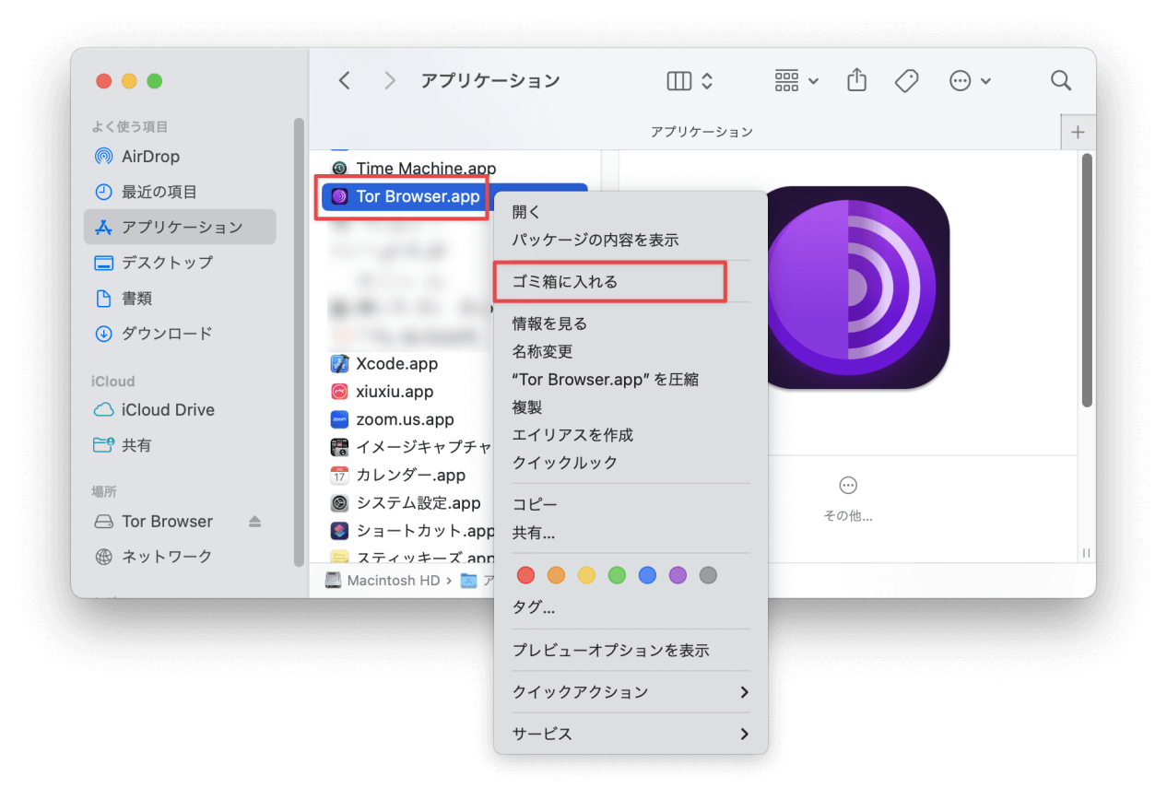Open 書類 in the sidebar
The height and width of the screenshot is (788, 1167).
(x=180, y=299)
